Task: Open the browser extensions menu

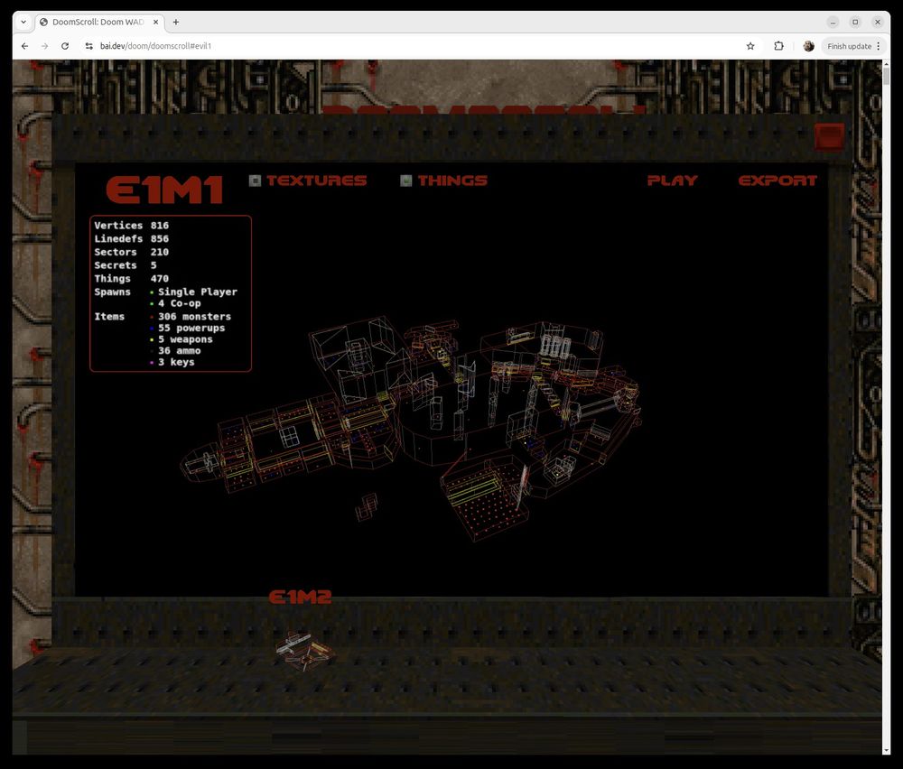Action: [778, 46]
